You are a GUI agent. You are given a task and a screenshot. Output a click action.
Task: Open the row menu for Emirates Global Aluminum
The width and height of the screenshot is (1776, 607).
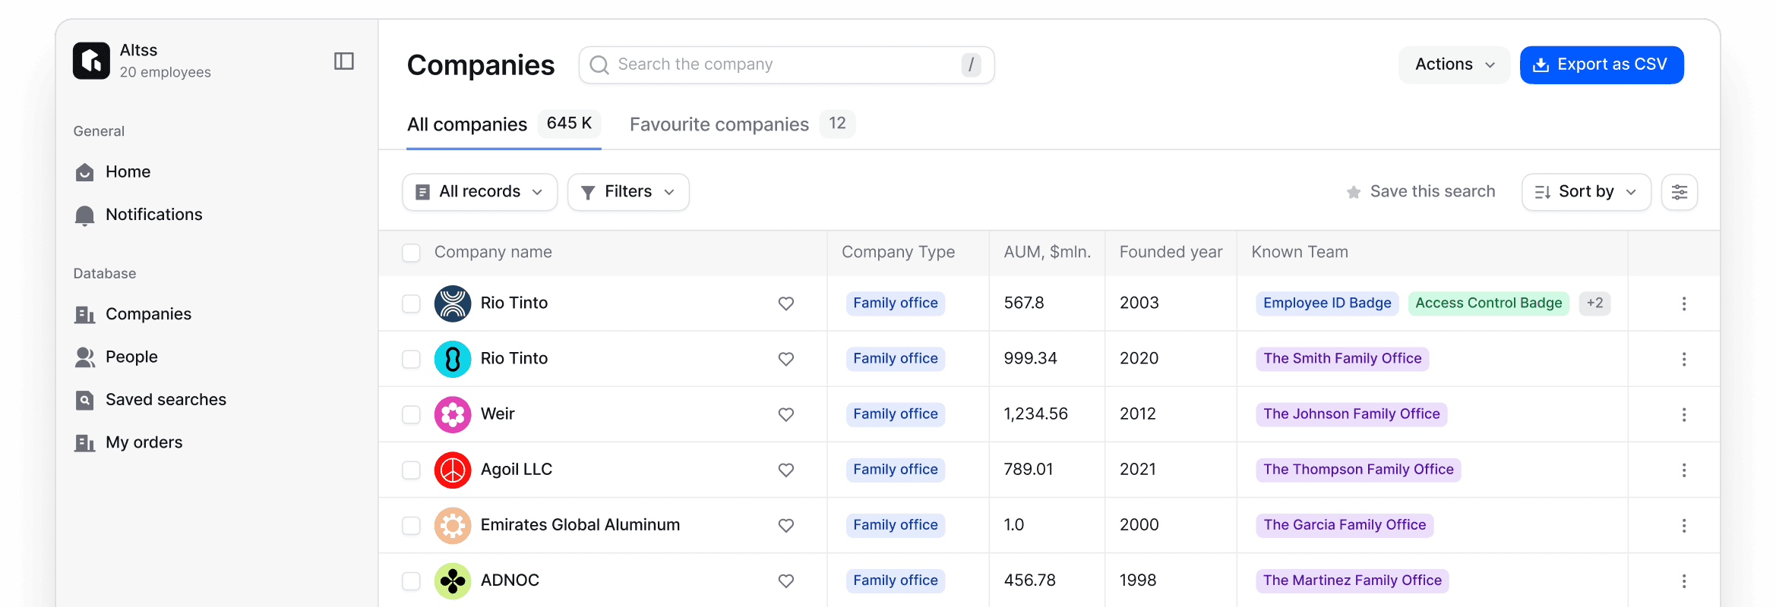1683,525
